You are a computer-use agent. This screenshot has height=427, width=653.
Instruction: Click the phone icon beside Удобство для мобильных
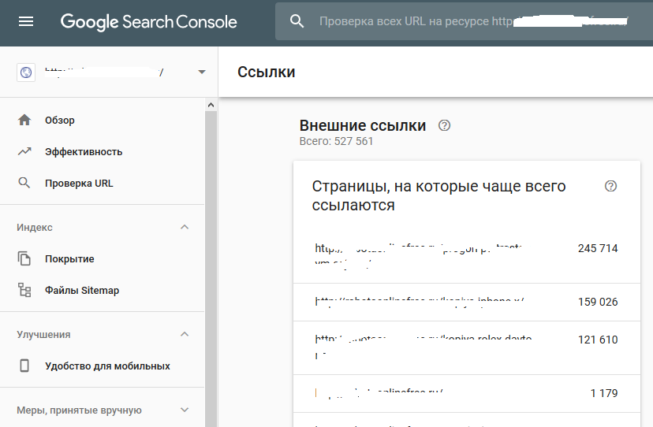24,366
